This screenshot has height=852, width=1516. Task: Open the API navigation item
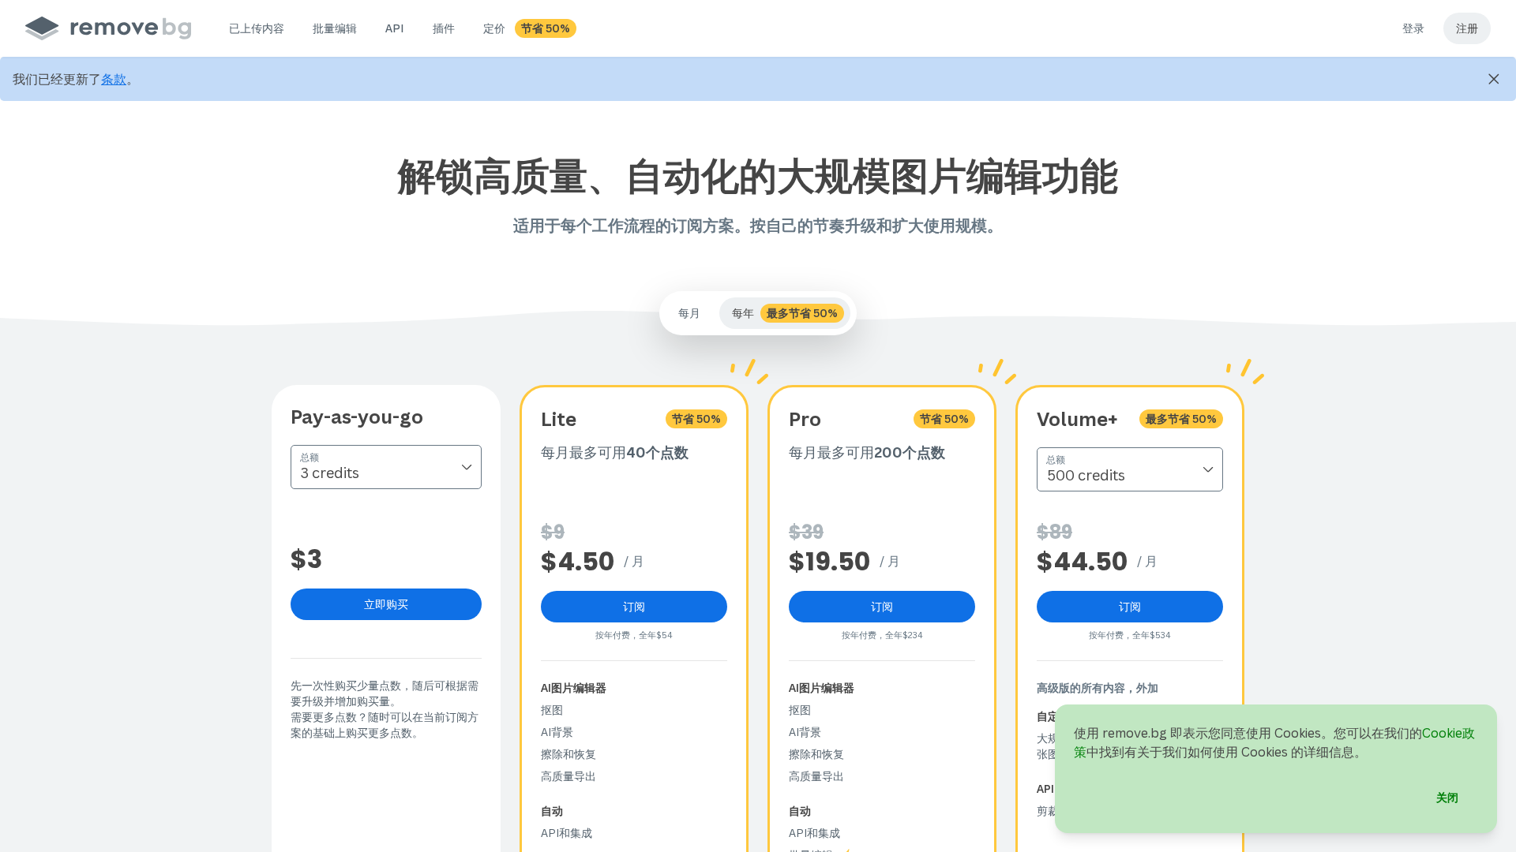(x=394, y=28)
